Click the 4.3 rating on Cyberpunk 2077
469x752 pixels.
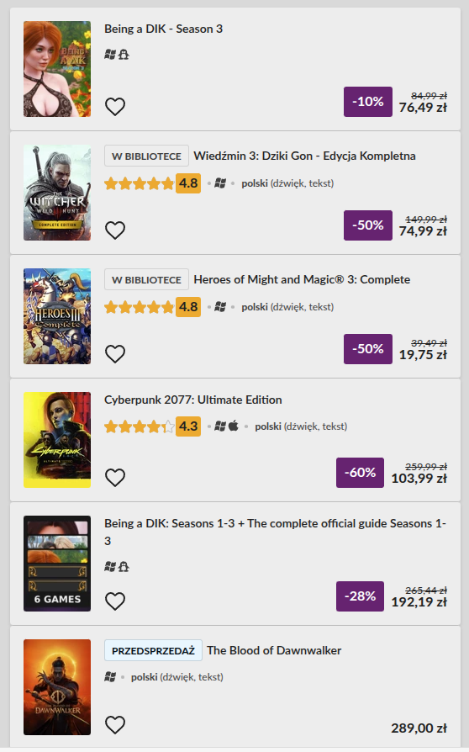(188, 426)
